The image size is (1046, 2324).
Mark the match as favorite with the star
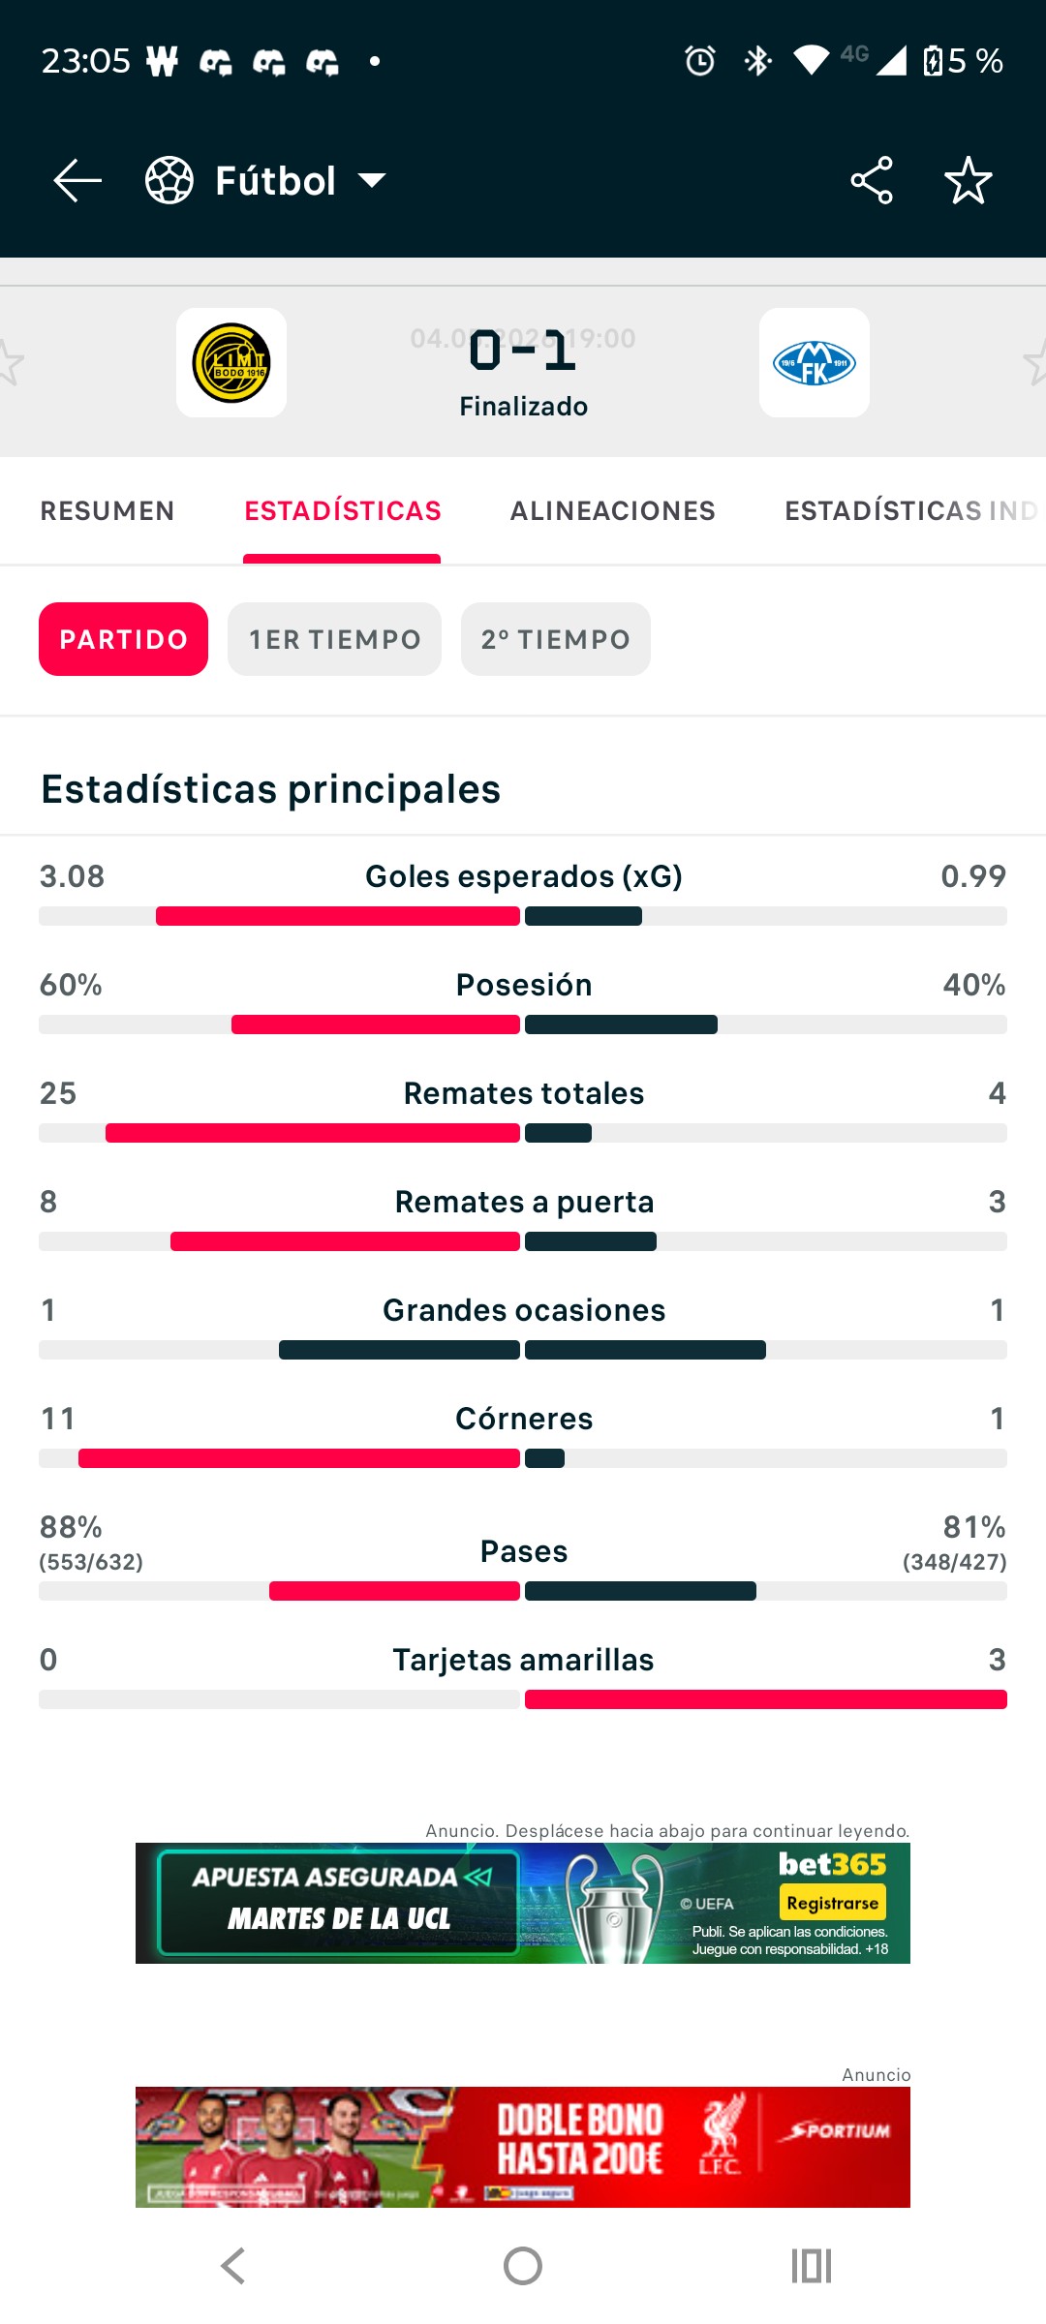(969, 181)
